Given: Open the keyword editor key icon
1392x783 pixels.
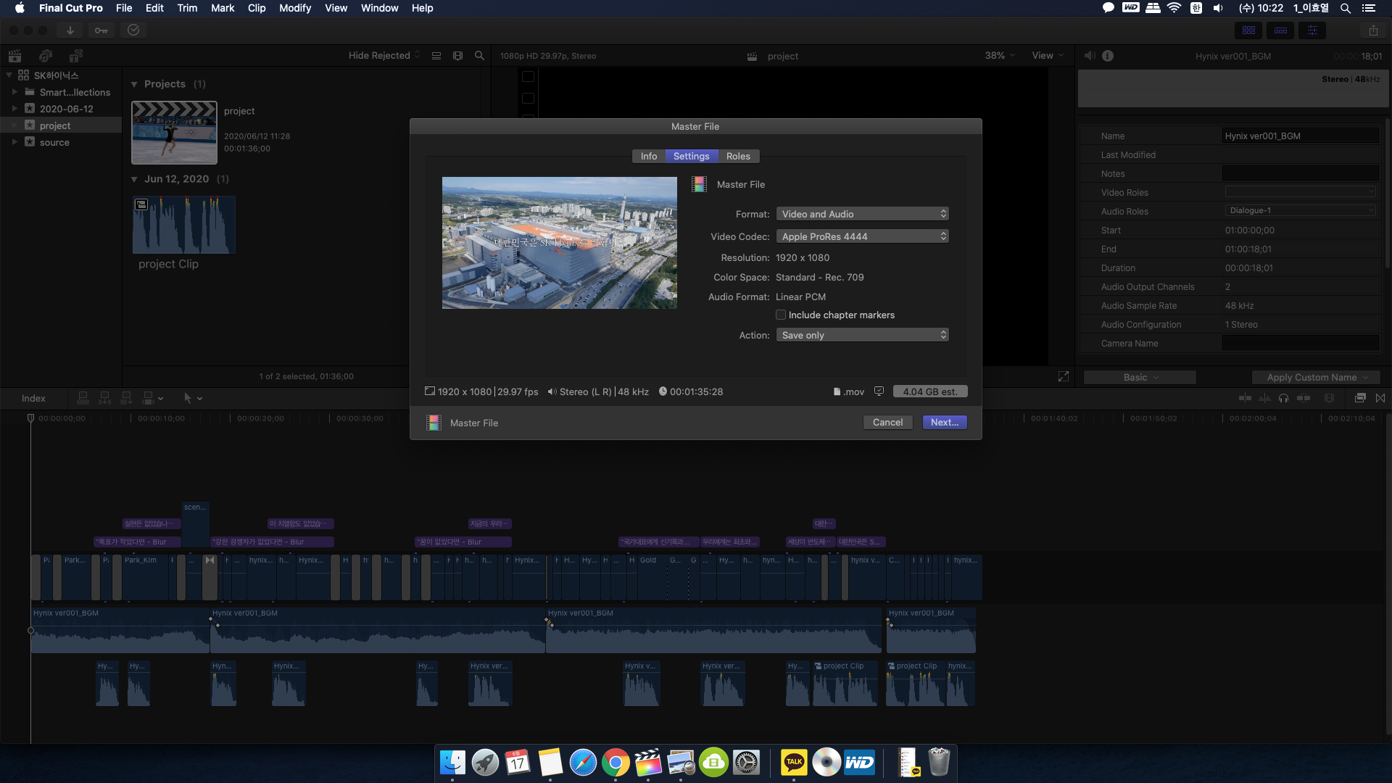Looking at the screenshot, I should (101, 30).
